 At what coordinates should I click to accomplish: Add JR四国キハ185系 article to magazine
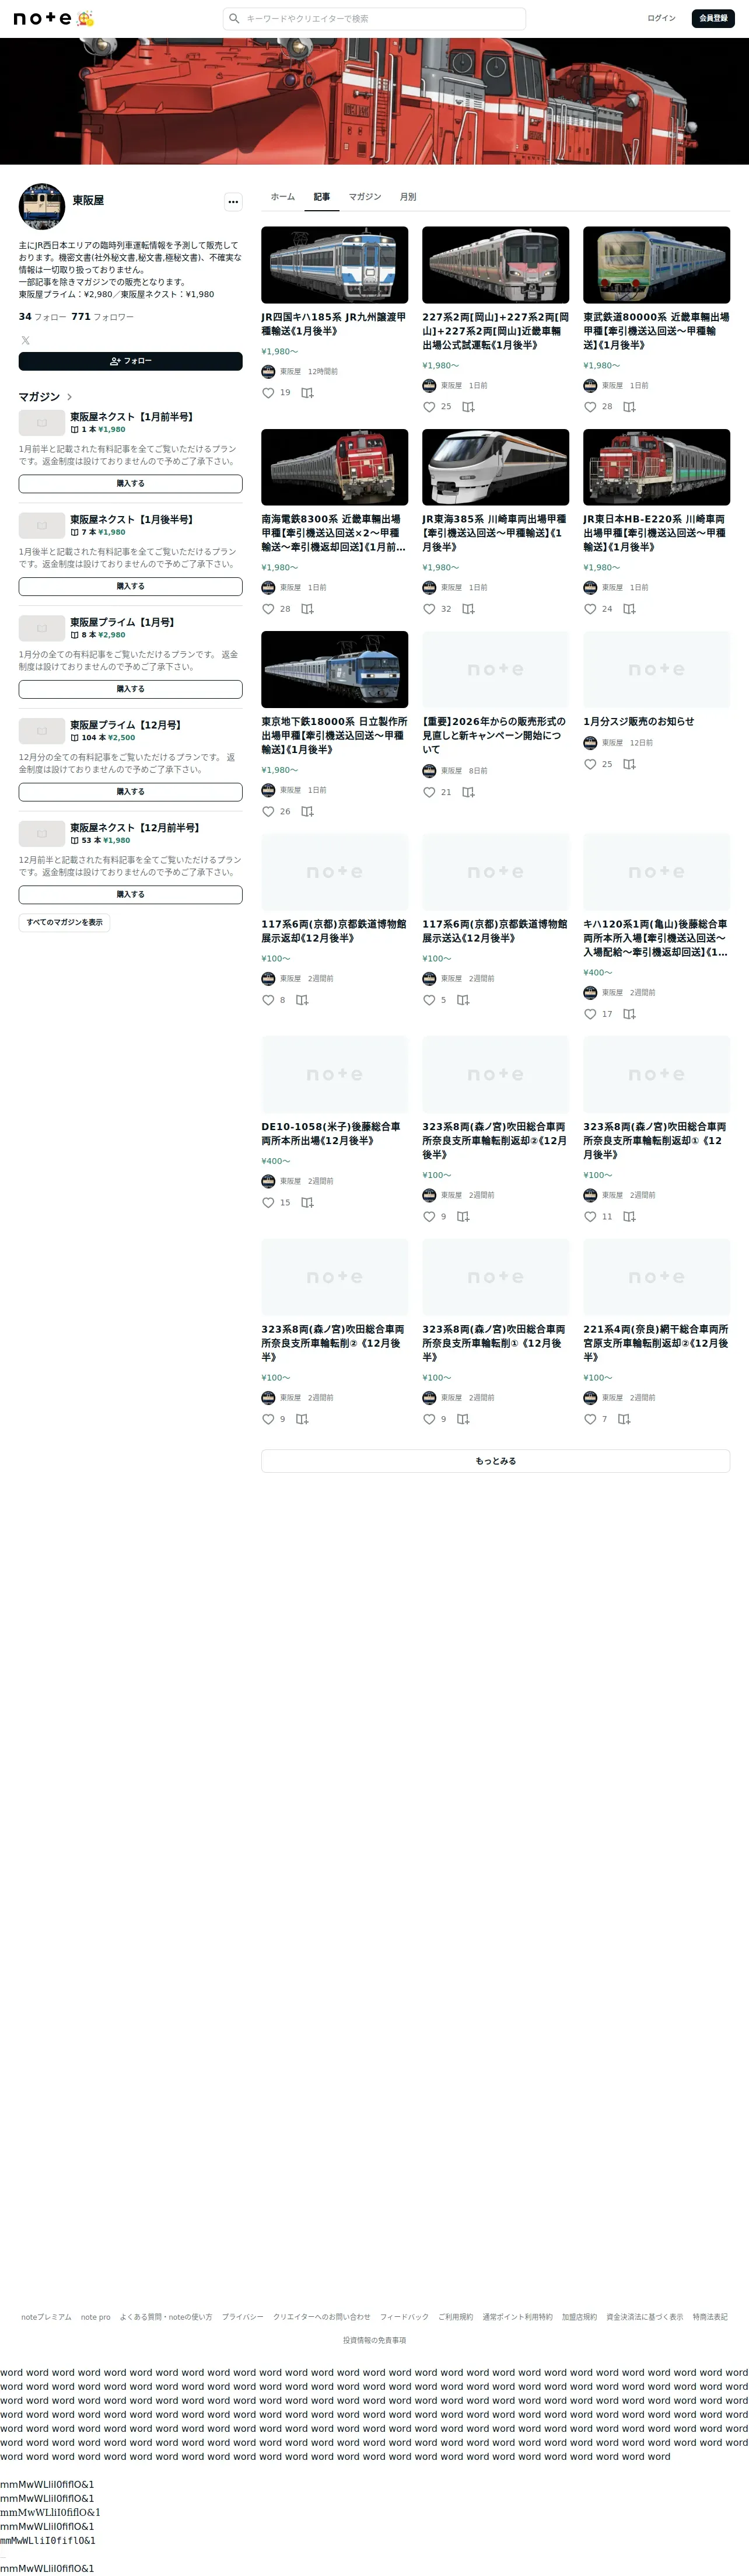click(307, 393)
